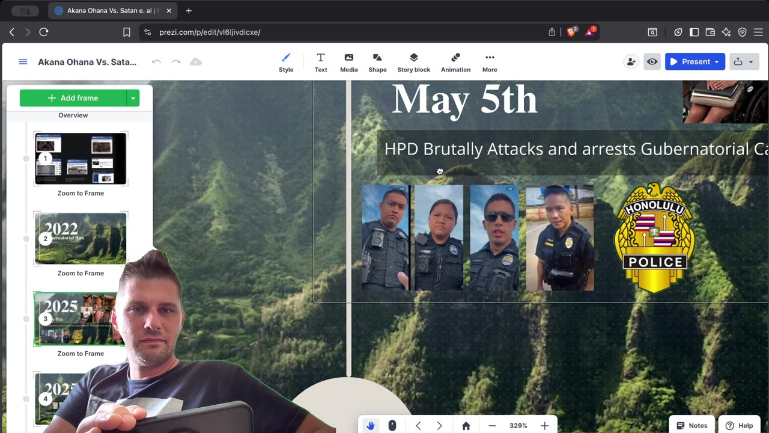Expand the Add frame dropdown arrow
The image size is (769, 433).
tap(133, 98)
